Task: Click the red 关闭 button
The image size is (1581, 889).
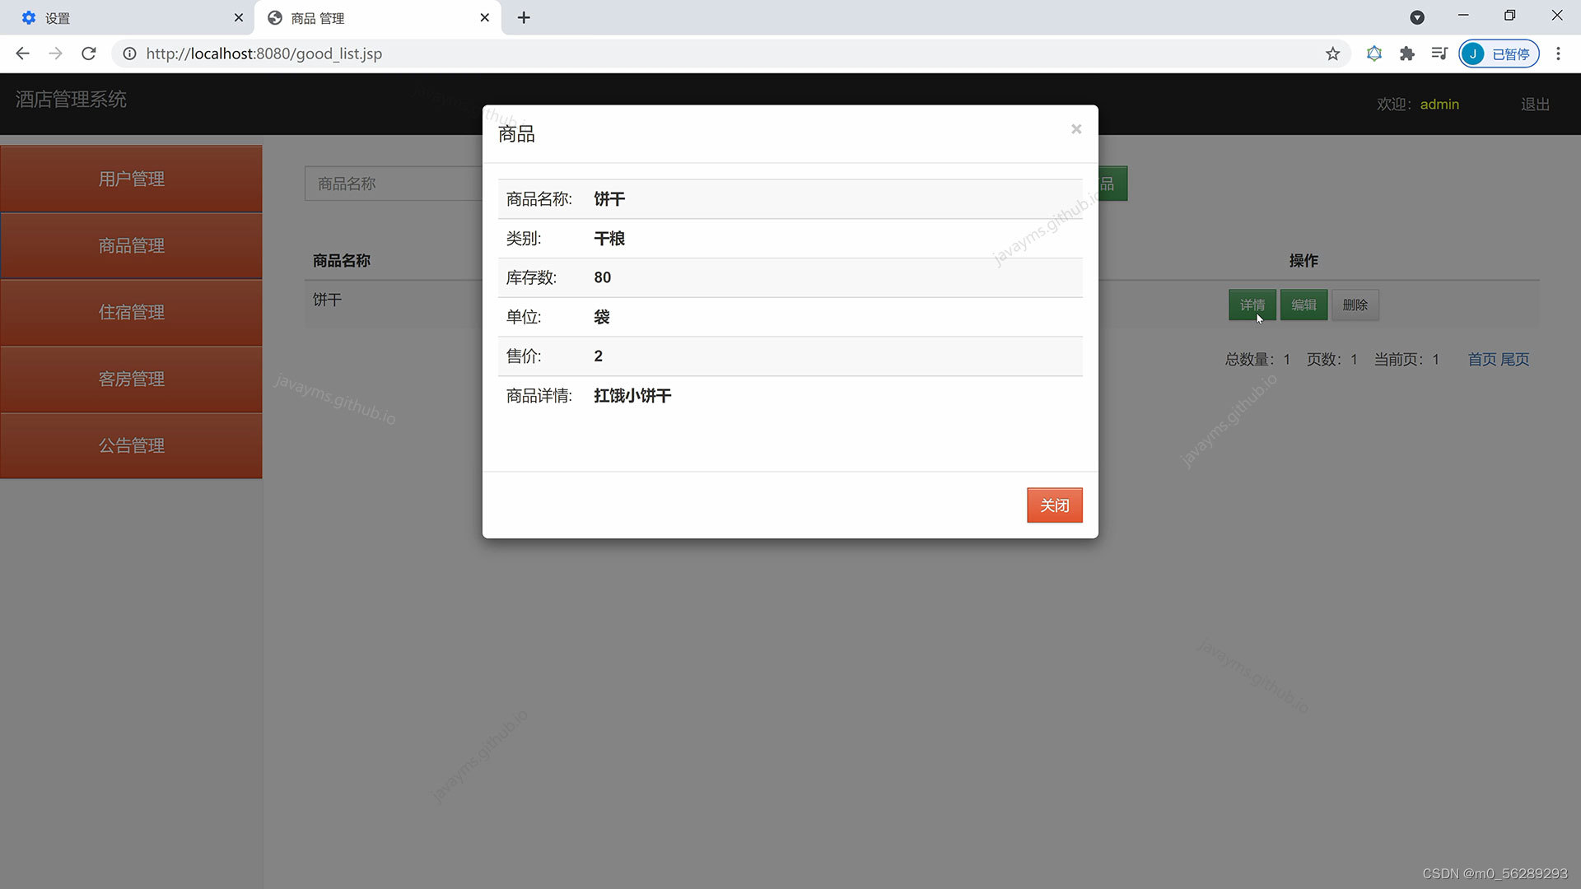Action: coord(1054,505)
